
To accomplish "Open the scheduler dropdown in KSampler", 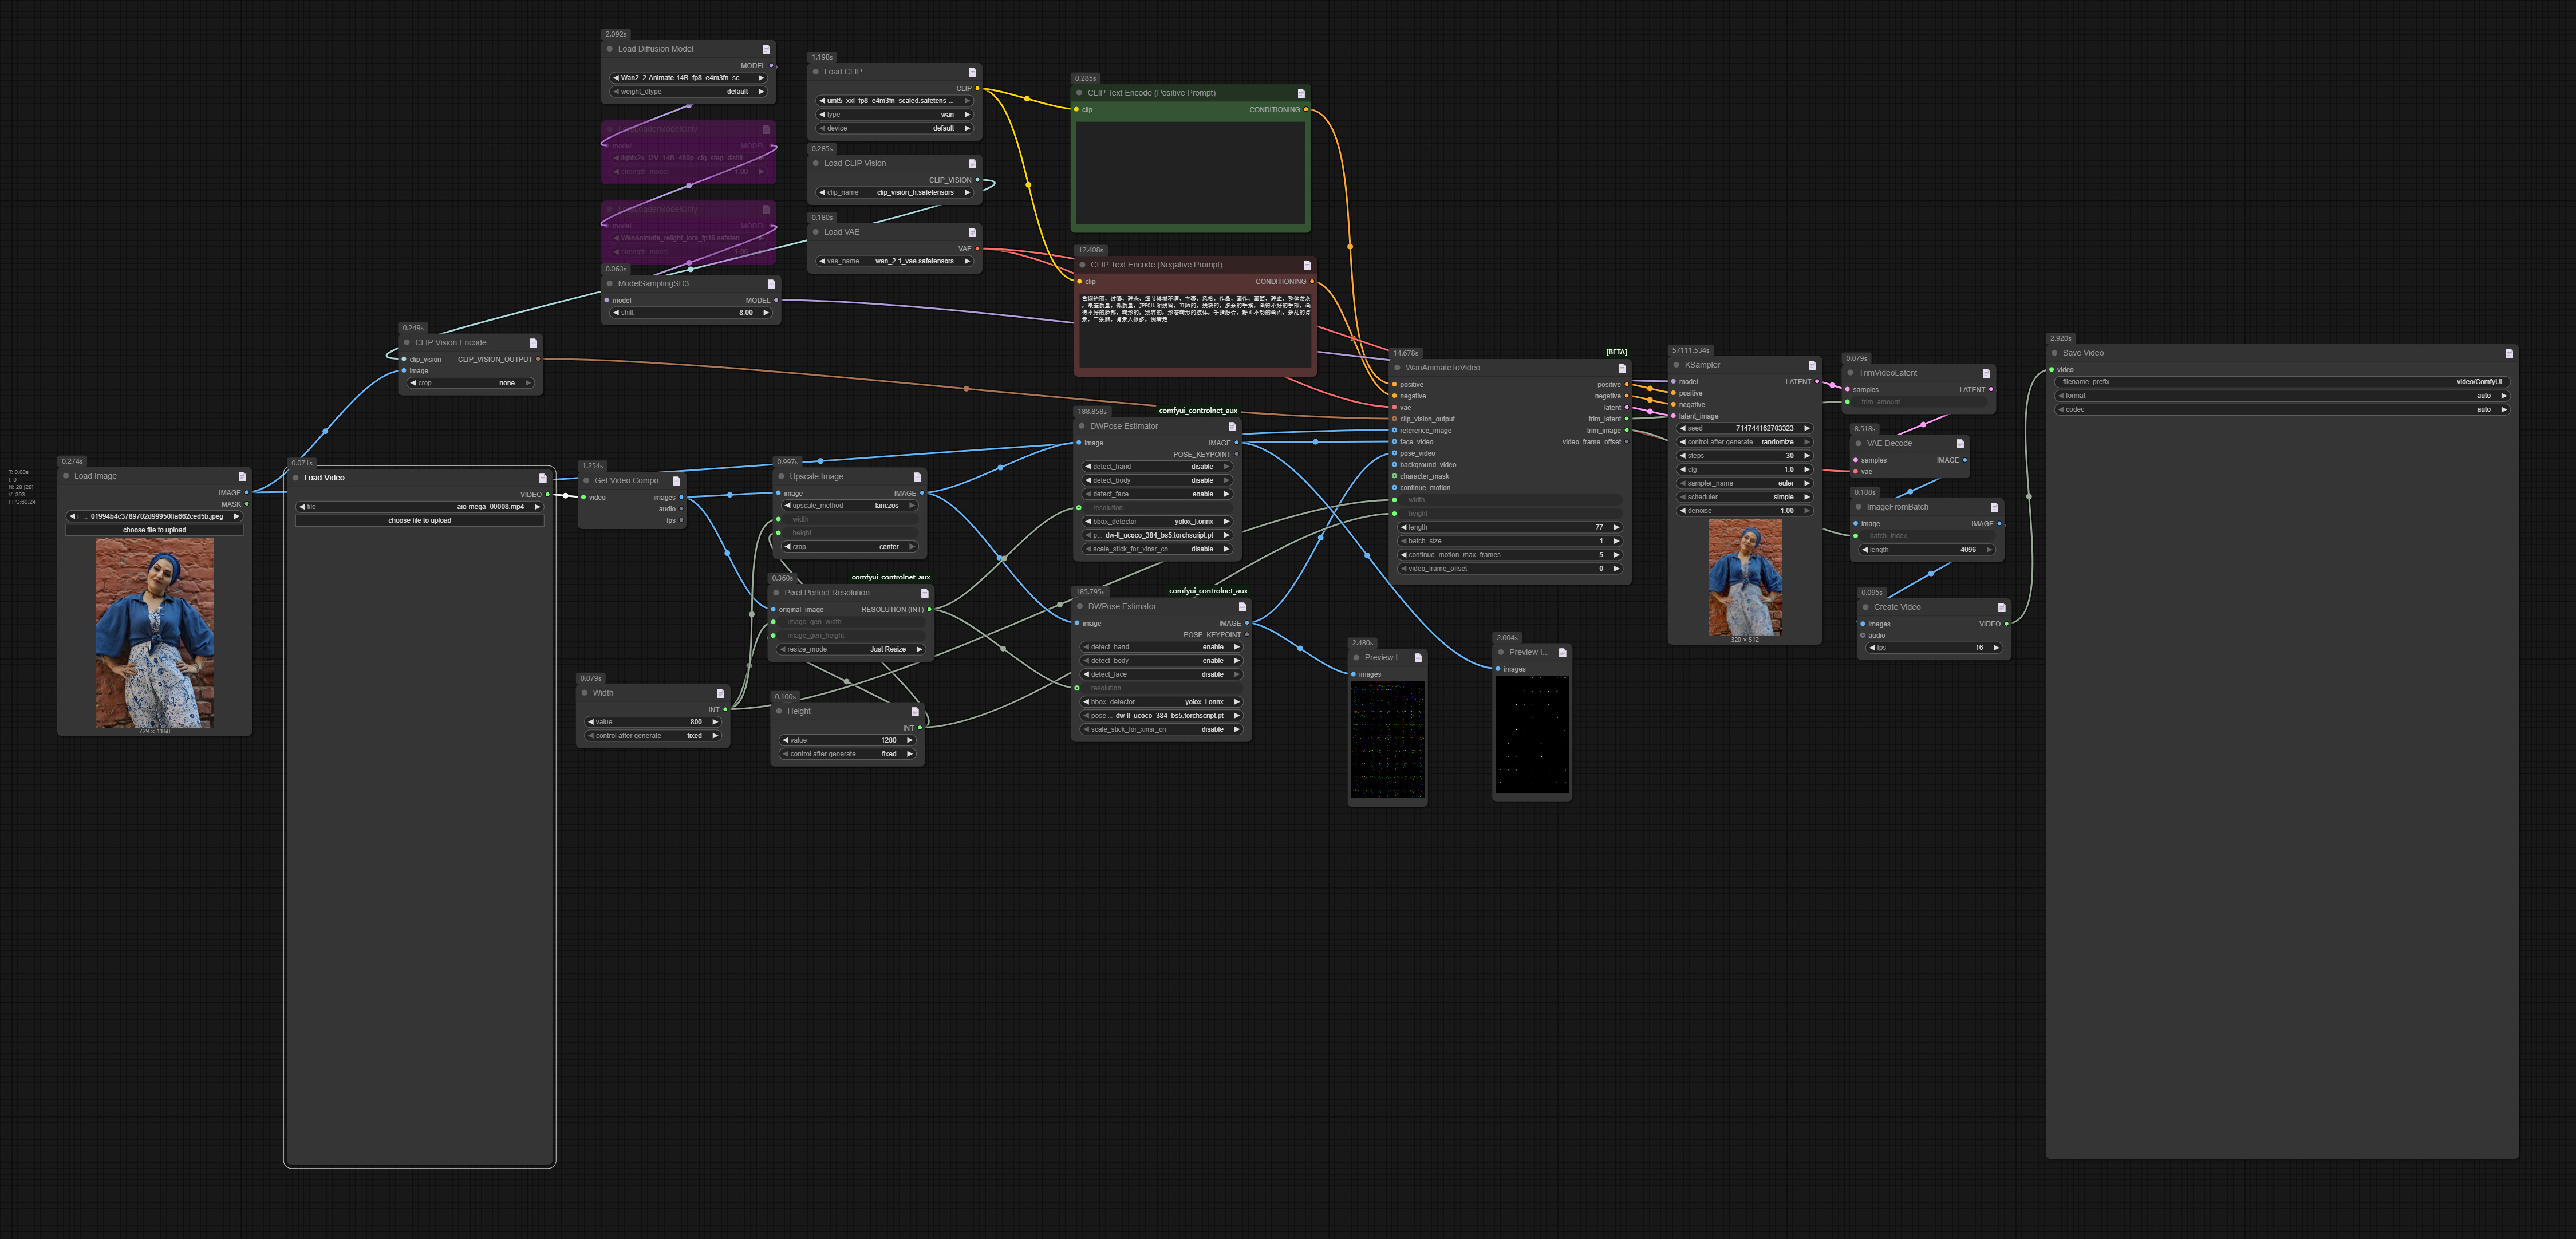I will click(x=1745, y=497).
